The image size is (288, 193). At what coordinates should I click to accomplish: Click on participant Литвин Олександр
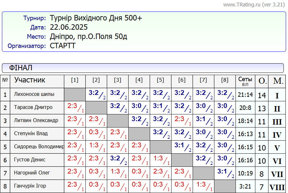point(36,120)
